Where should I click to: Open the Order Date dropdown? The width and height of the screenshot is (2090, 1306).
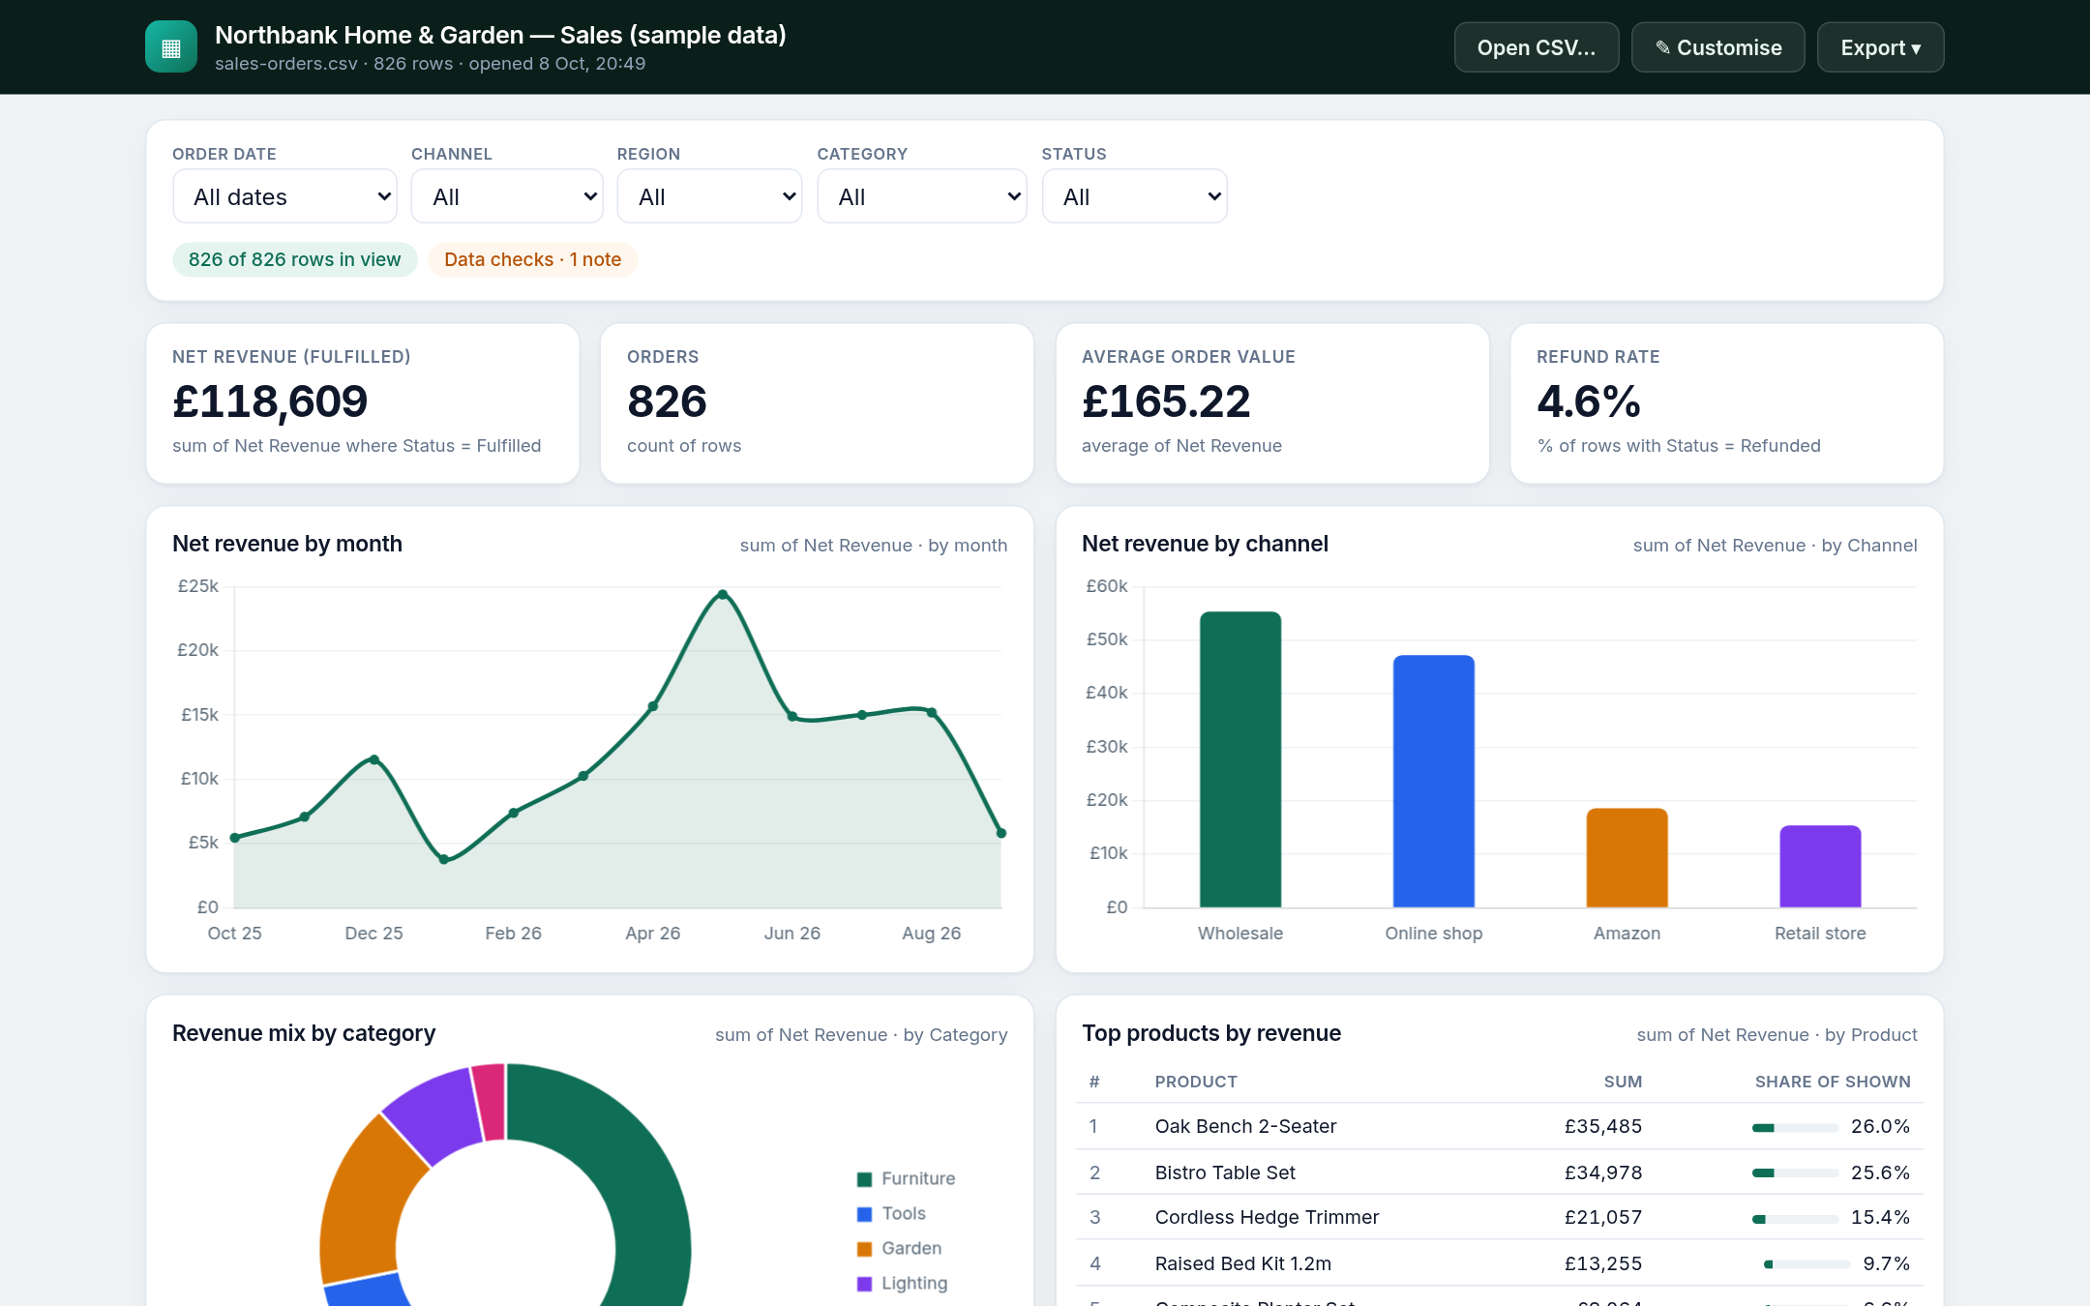click(284, 196)
